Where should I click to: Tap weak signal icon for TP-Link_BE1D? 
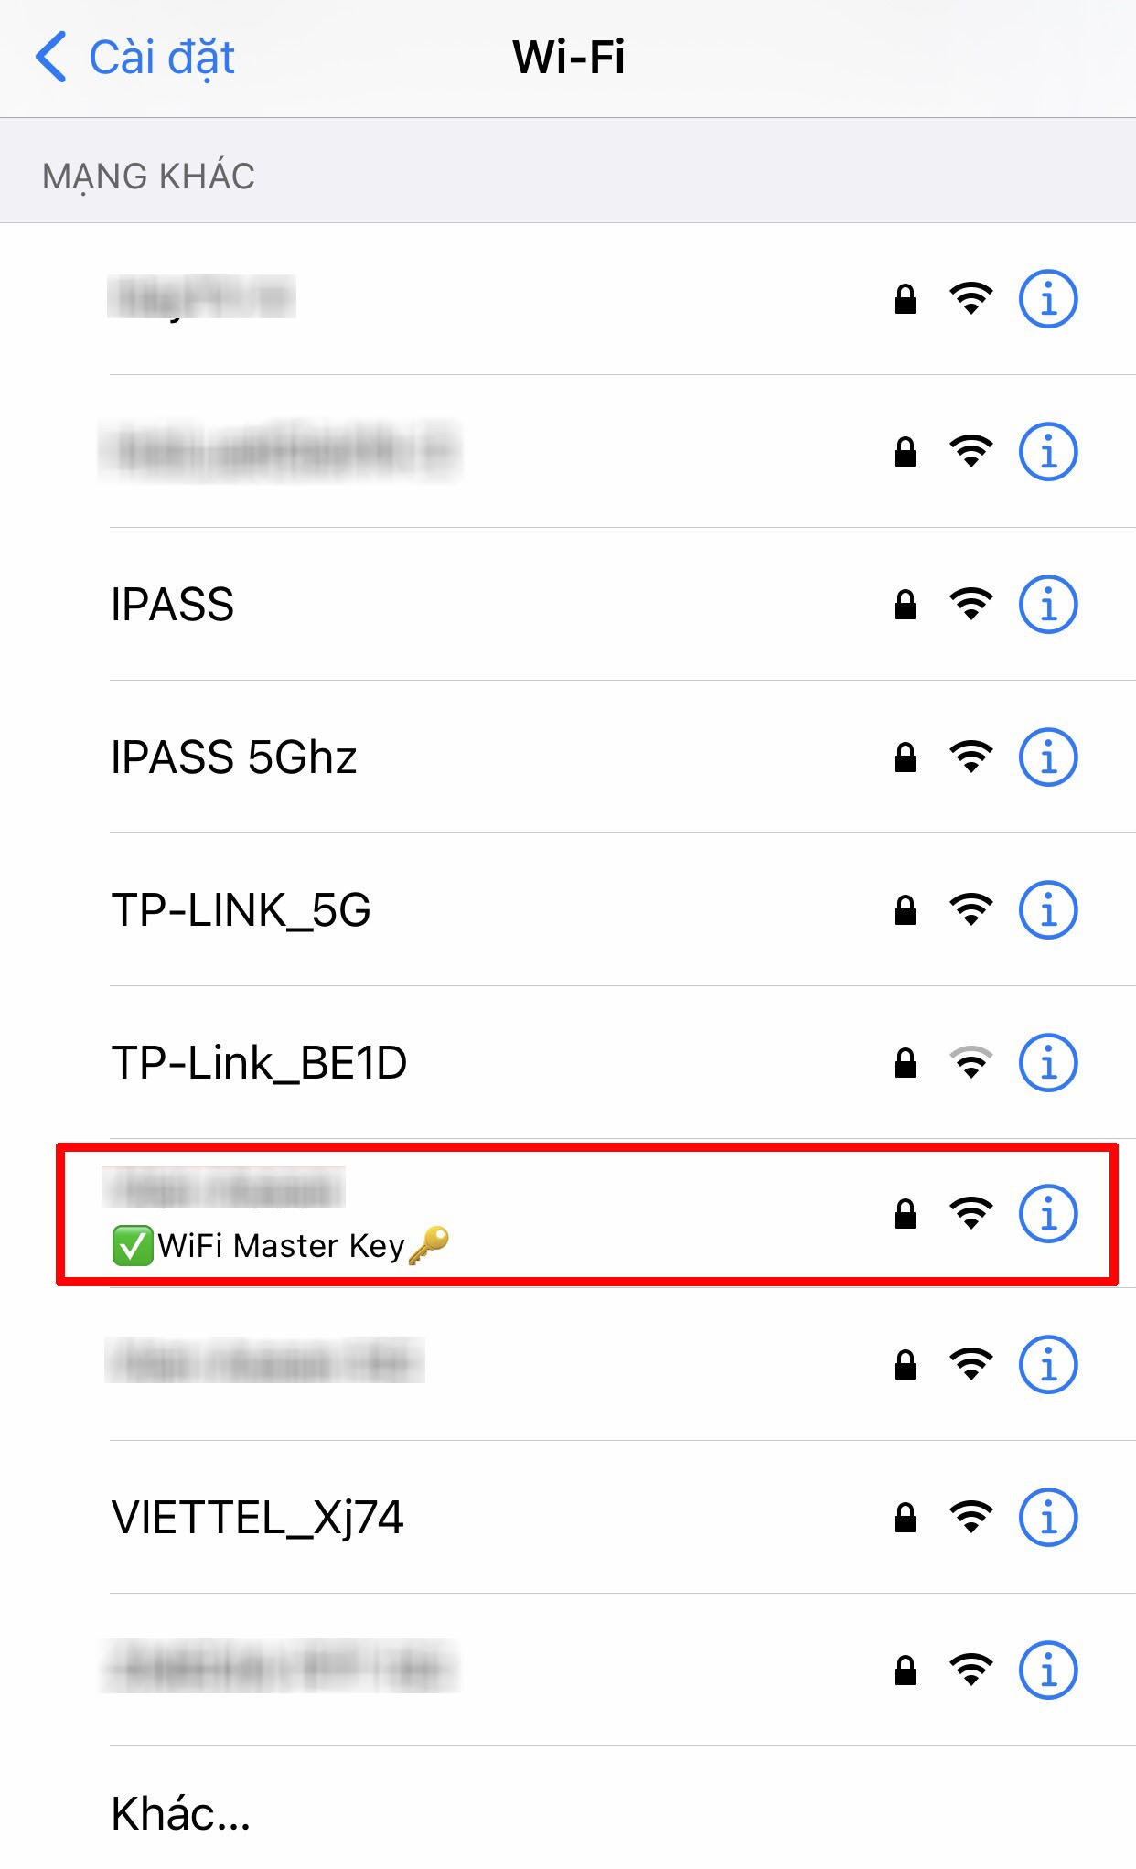click(971, 1063)
